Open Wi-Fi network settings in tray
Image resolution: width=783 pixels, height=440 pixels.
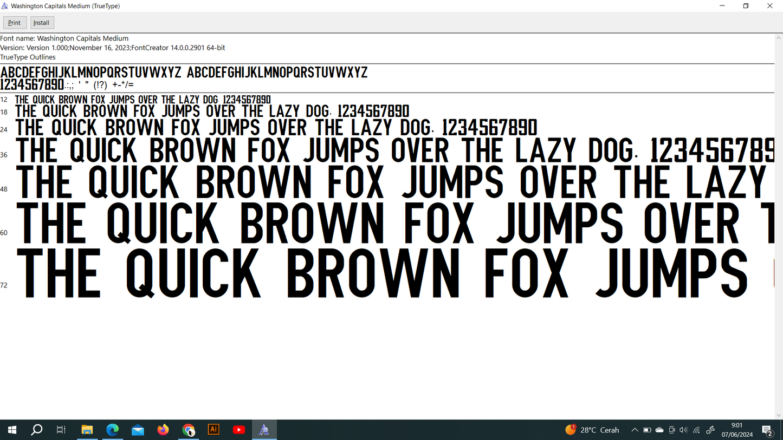tap(697, 430)
